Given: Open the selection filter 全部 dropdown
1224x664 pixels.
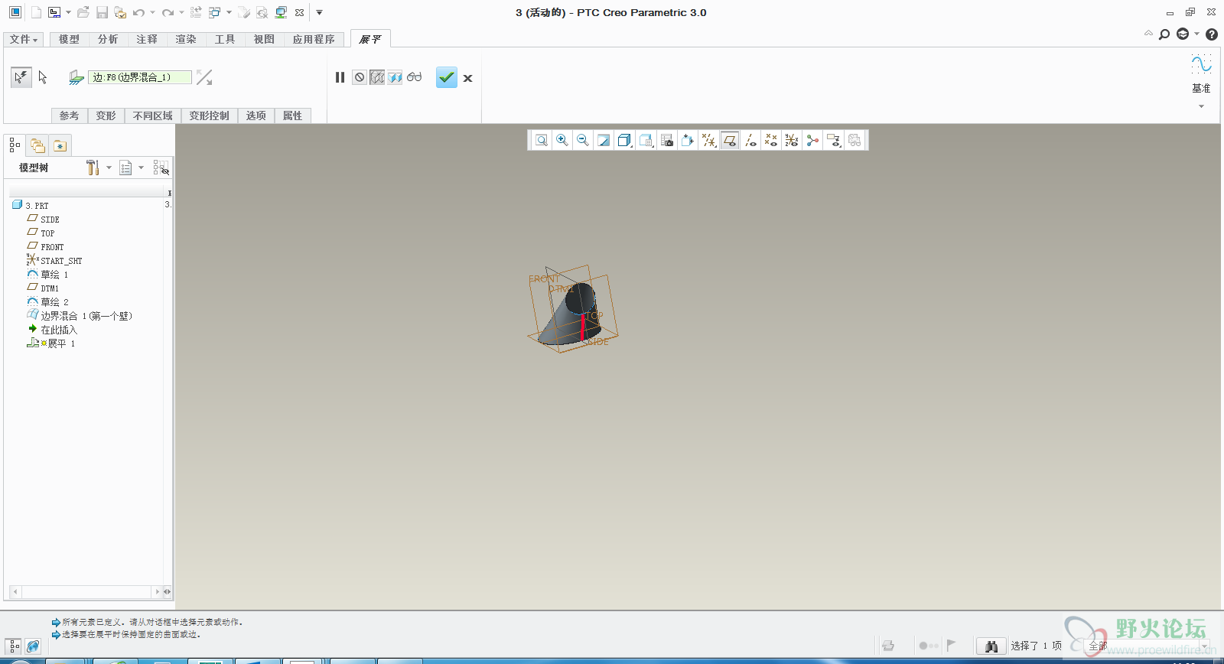Looking at the screenshot, I should 1149,646.
